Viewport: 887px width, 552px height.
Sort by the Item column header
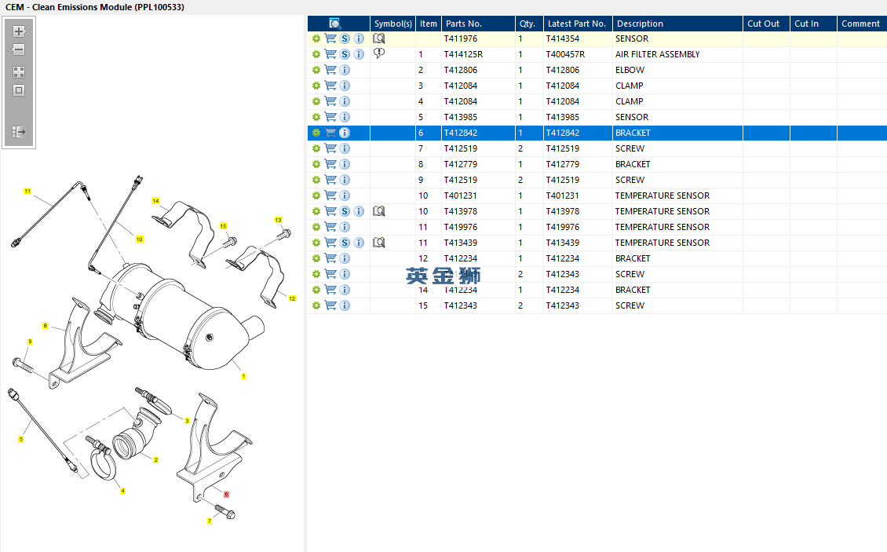tap(429, 24)
